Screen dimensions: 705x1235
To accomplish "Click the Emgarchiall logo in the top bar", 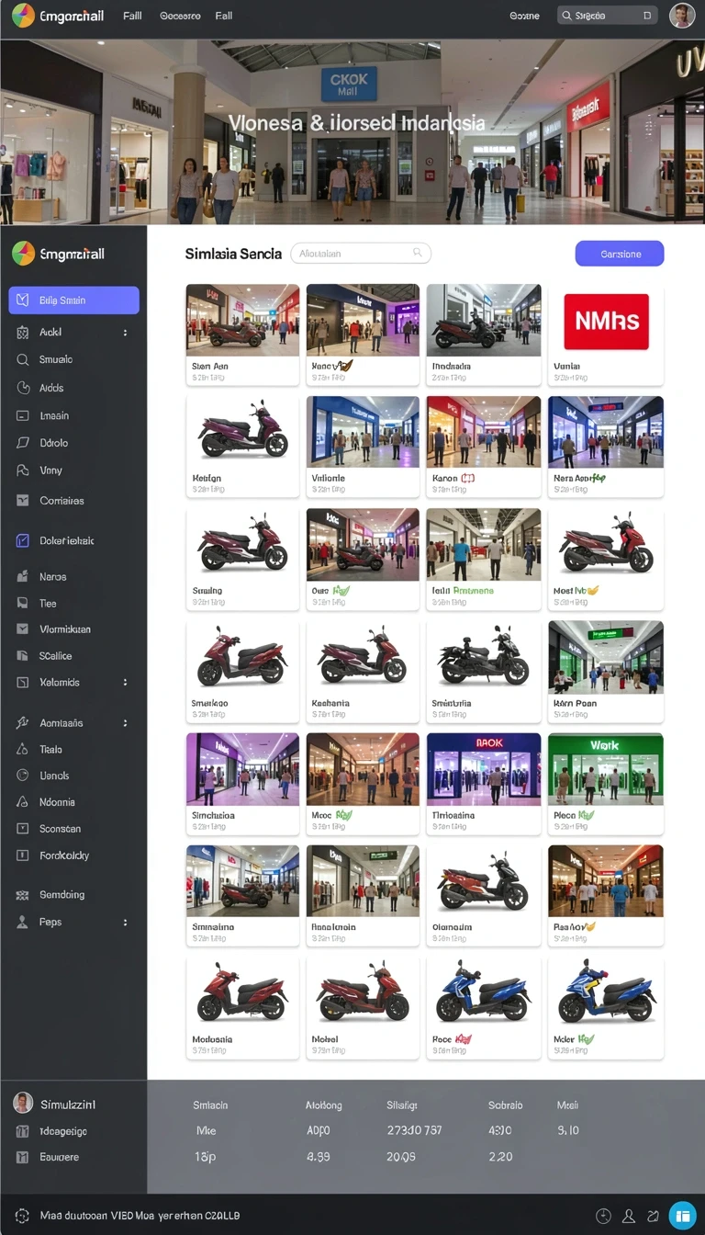I will coord(59,16).
